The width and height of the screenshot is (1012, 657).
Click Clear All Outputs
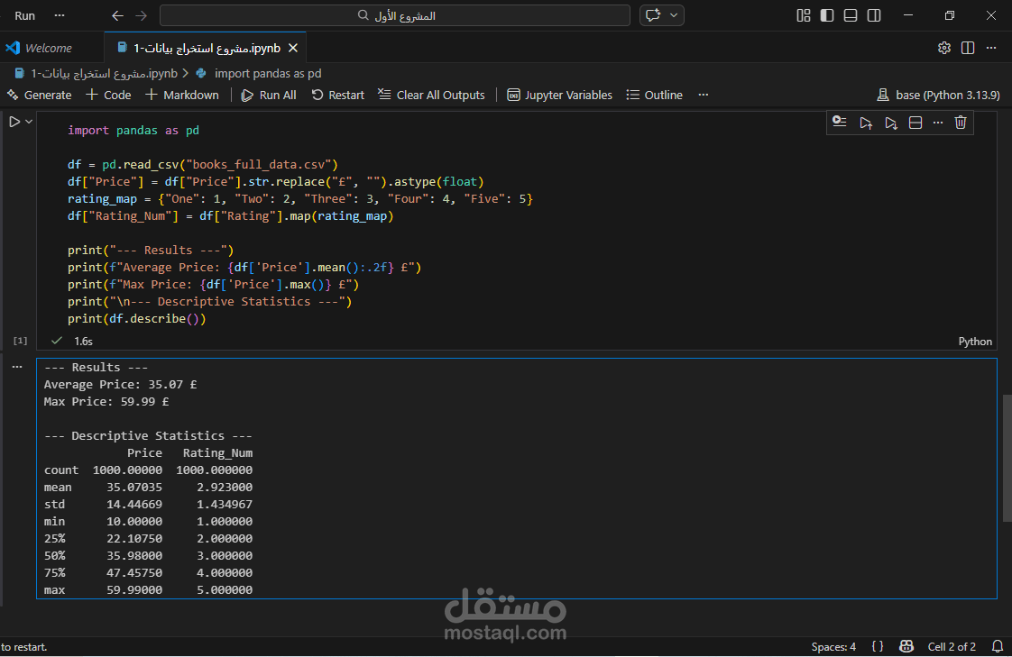[431, 95]
